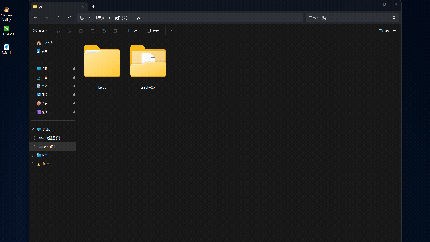
Task: Click the pin icon beside Documents
Action: tap(74, 86)
